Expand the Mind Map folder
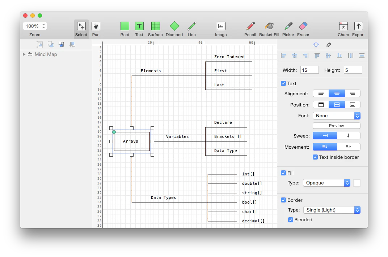388x257 pixels. pyautogui.click(x=24, y=55)
